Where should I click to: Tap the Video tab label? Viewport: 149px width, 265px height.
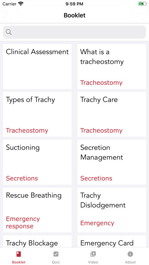click(x=93, y=262)
